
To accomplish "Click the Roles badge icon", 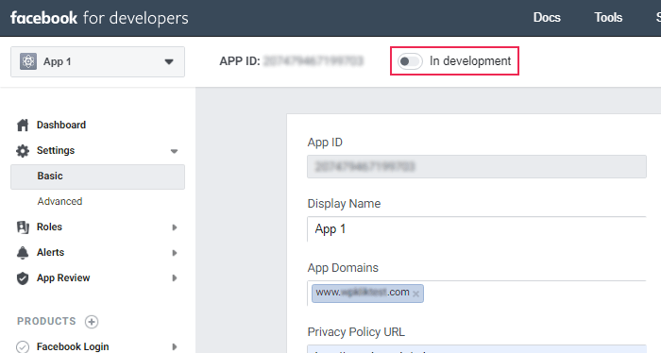I will [x=23, y=227].
